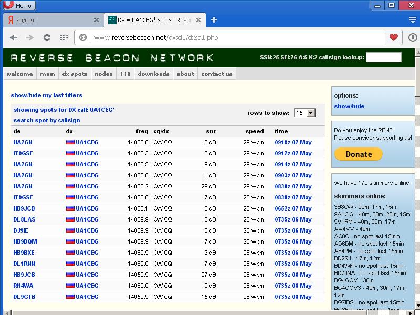Open the Opera Меню button
Viewport: 420px width, 315px height.
(x=19, y=5)
